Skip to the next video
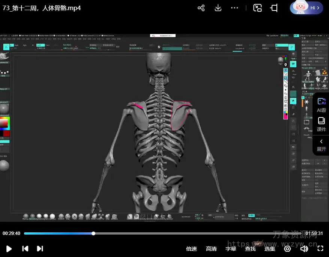 [x=40, y=249]
